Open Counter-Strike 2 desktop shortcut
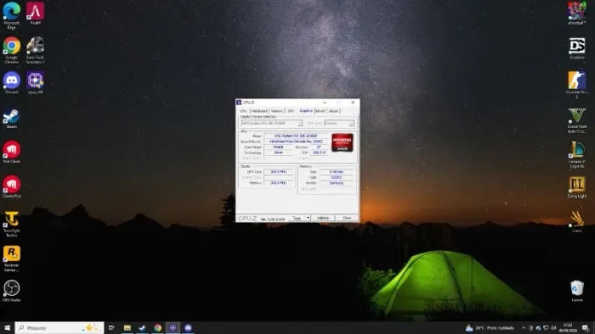This screenshot has width=595, height=334. (577, 85)
